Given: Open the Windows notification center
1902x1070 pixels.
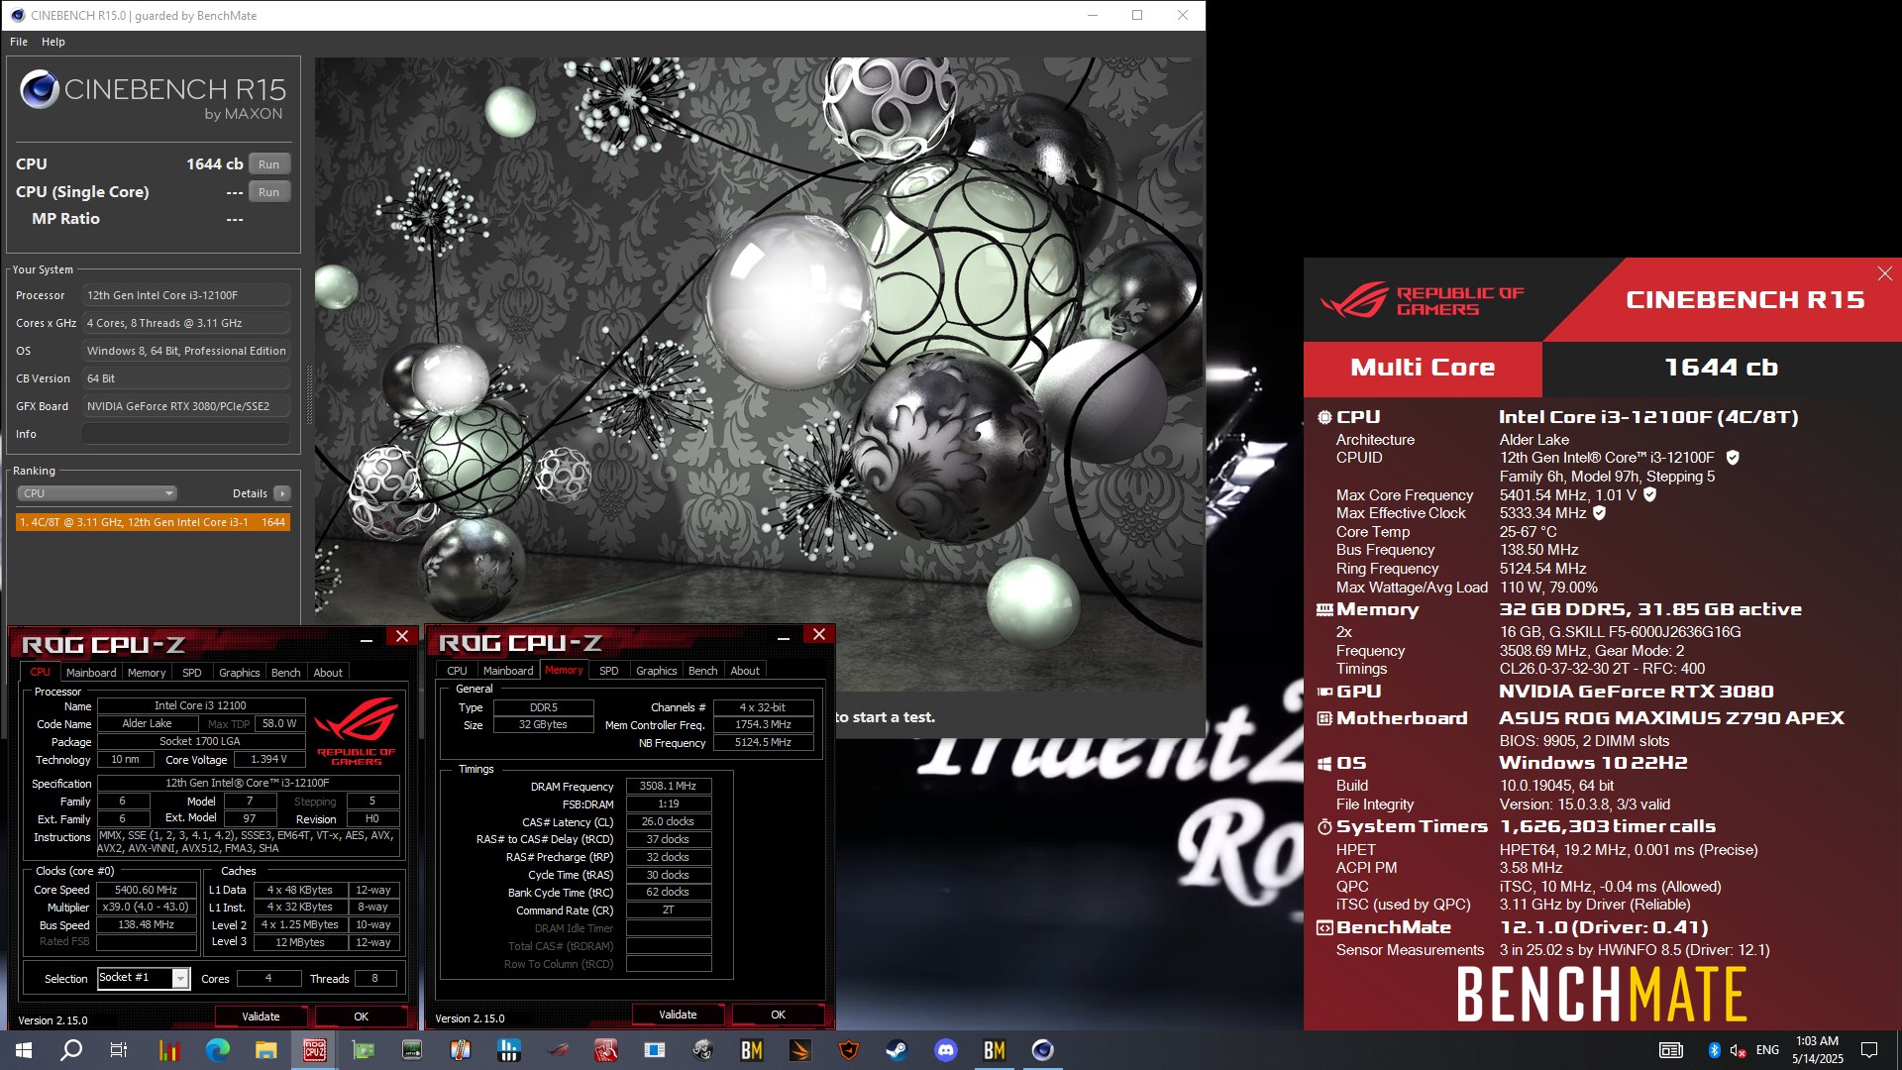Looking at the screenshot, I should tap(1869, 1050).
